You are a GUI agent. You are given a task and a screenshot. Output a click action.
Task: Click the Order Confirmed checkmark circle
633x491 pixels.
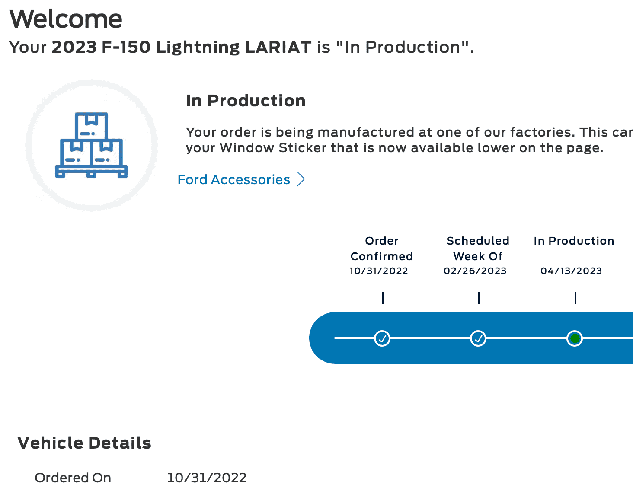click(x=382, y=338)
